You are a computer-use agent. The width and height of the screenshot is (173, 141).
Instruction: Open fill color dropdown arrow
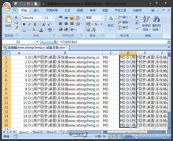point(37,30)
